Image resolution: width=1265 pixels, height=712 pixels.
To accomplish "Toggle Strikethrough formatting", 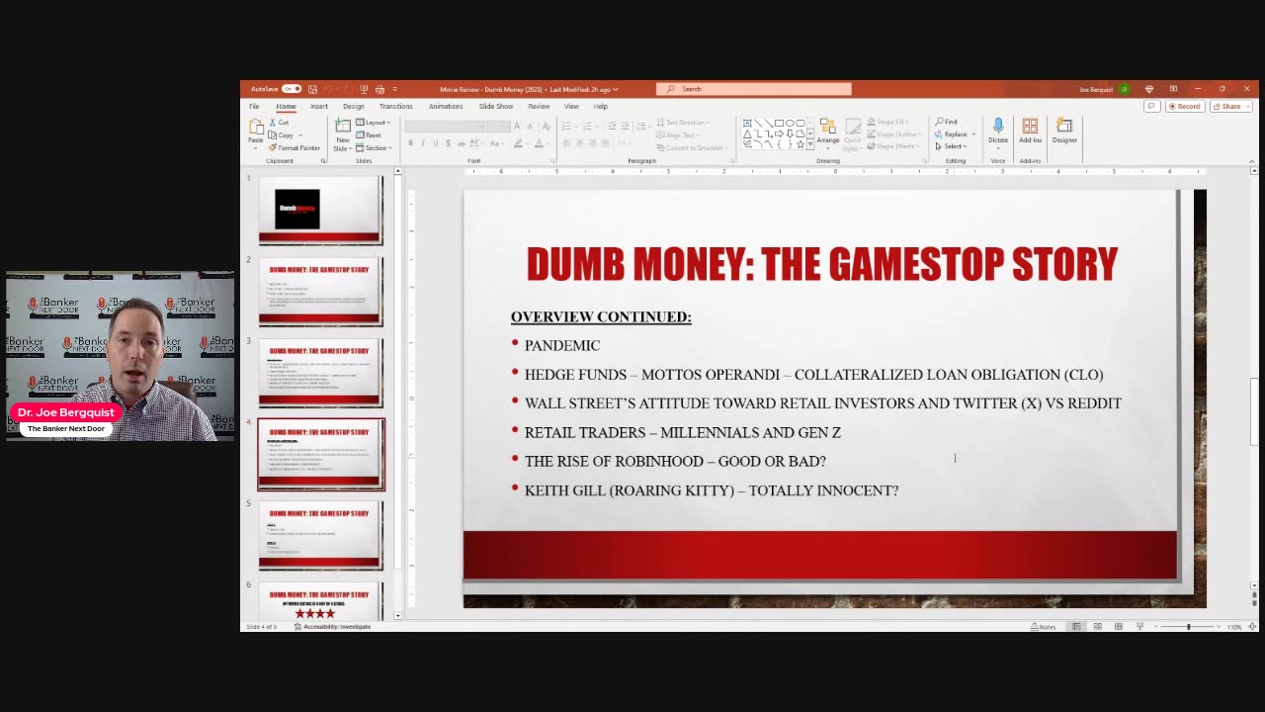I will (461, 143).
